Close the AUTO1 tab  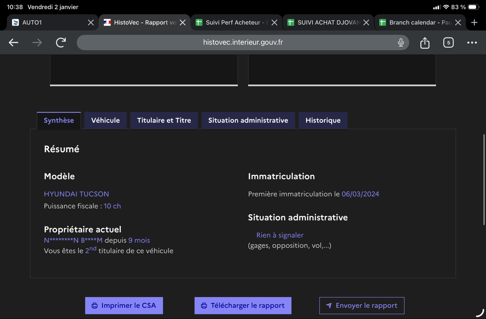[91, 23]
